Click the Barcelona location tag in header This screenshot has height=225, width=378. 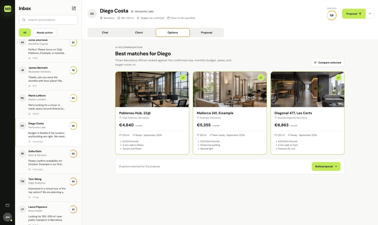coord(107,18)
